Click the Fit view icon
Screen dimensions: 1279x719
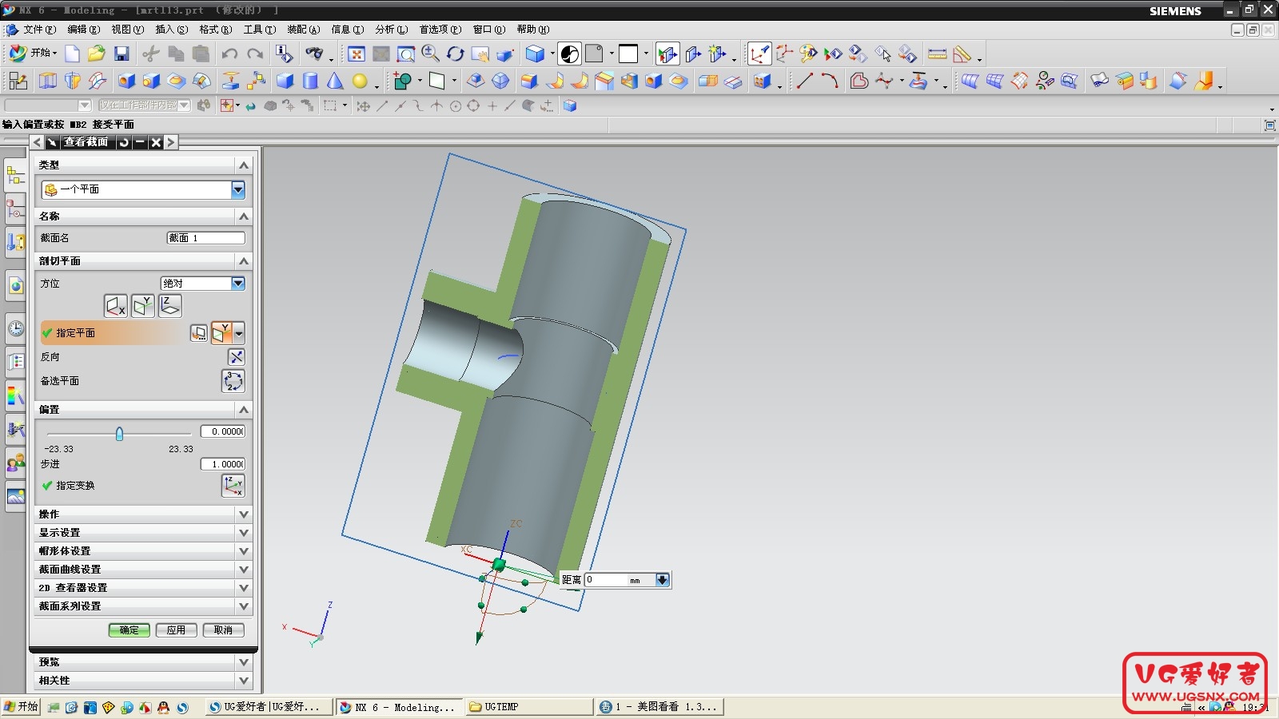point(357,54)
